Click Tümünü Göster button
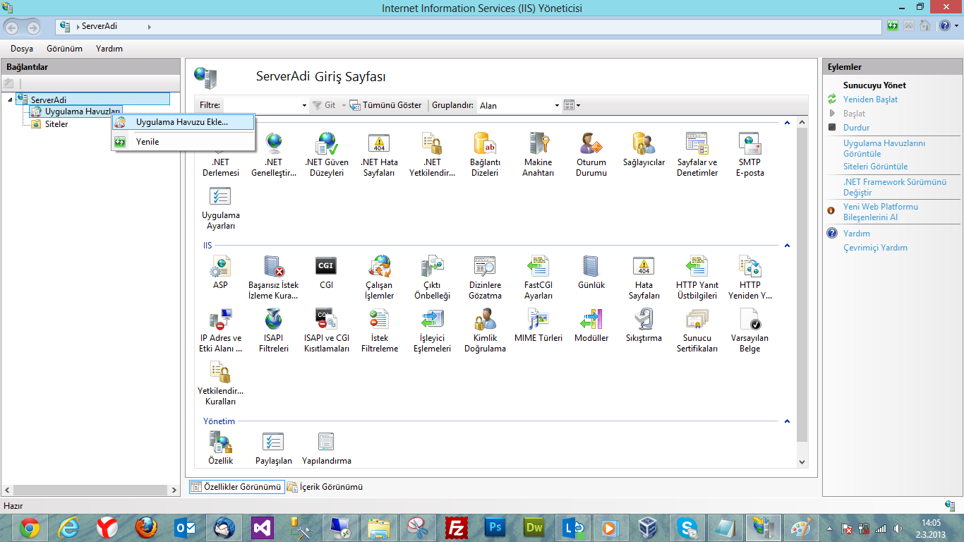964x542 pixels. pos(386,105)
